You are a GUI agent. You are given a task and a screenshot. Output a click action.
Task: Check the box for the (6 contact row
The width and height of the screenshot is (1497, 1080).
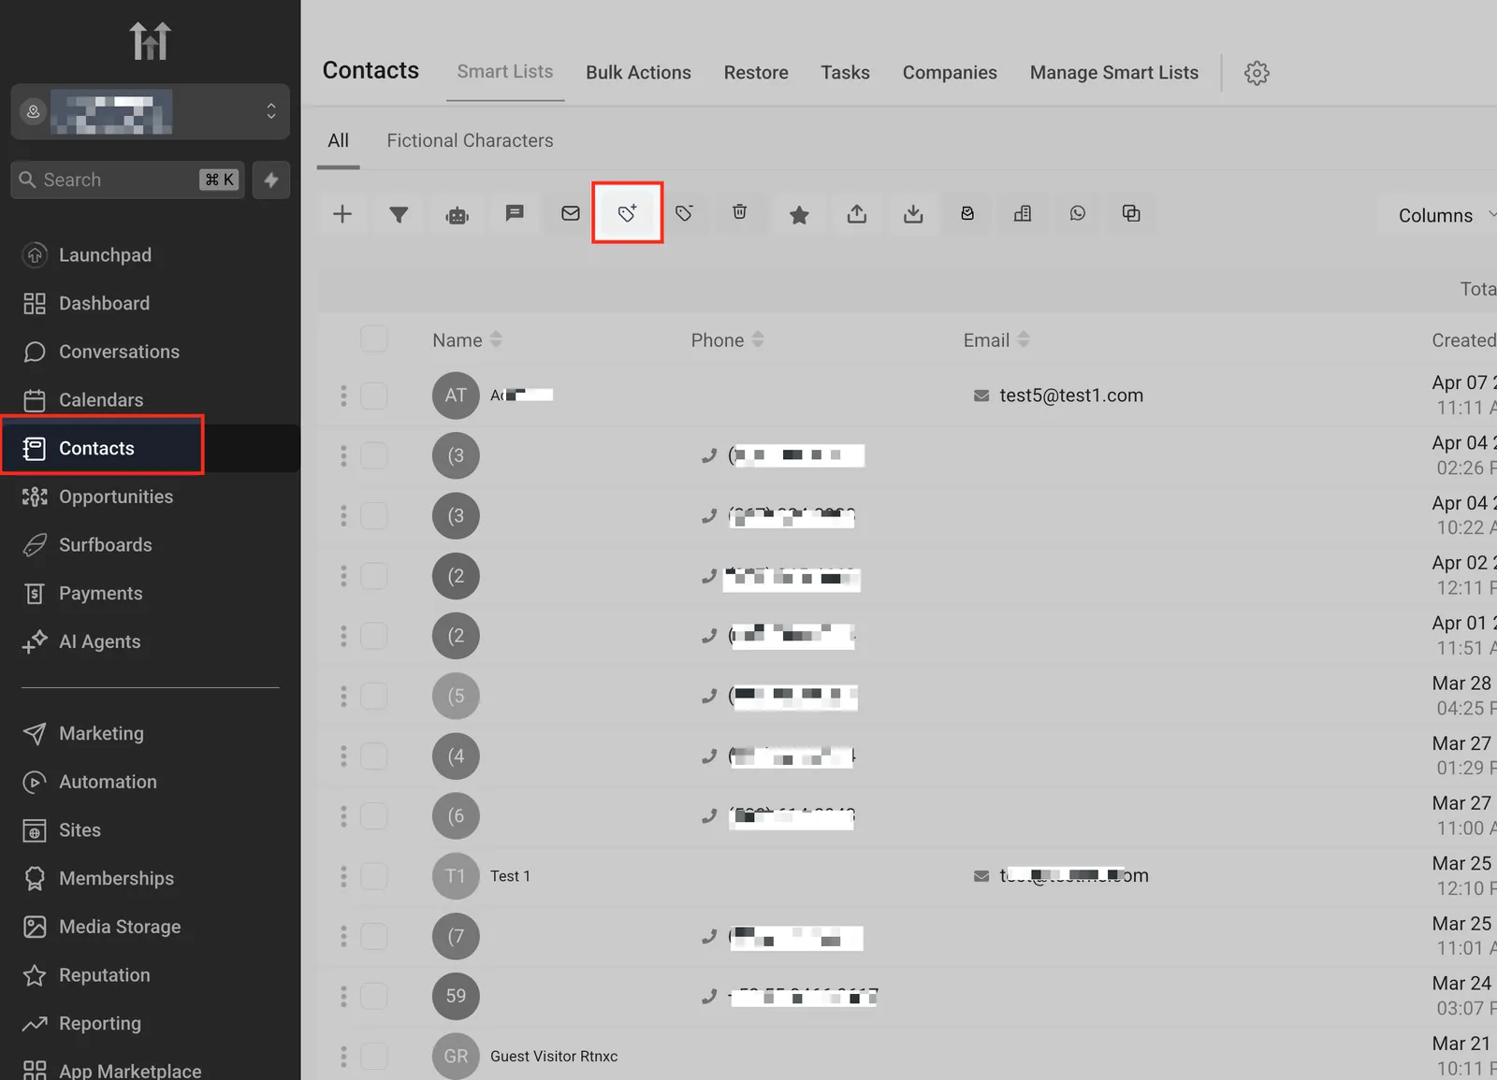(x=374, y=815)
